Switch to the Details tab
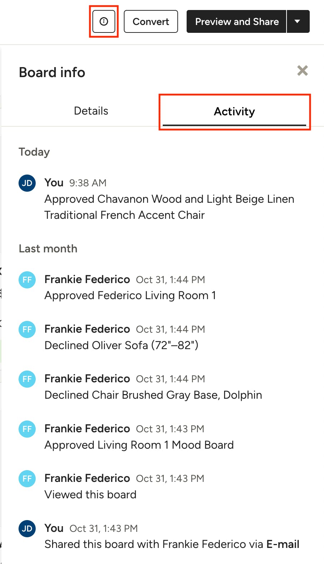324x564 pixels. click(91, 111)
